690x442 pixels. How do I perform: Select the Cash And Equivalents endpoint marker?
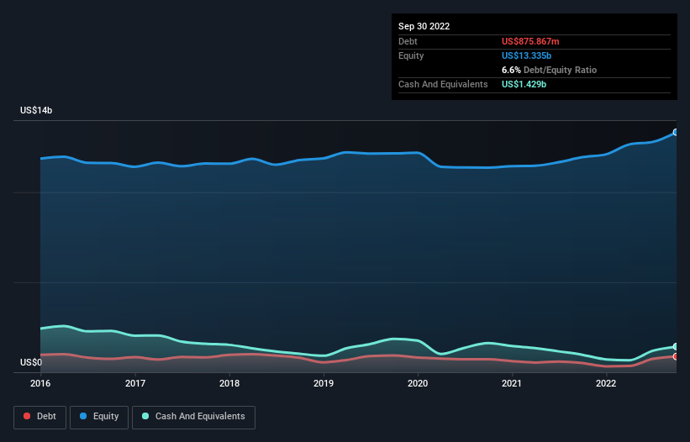pos(676,346)
